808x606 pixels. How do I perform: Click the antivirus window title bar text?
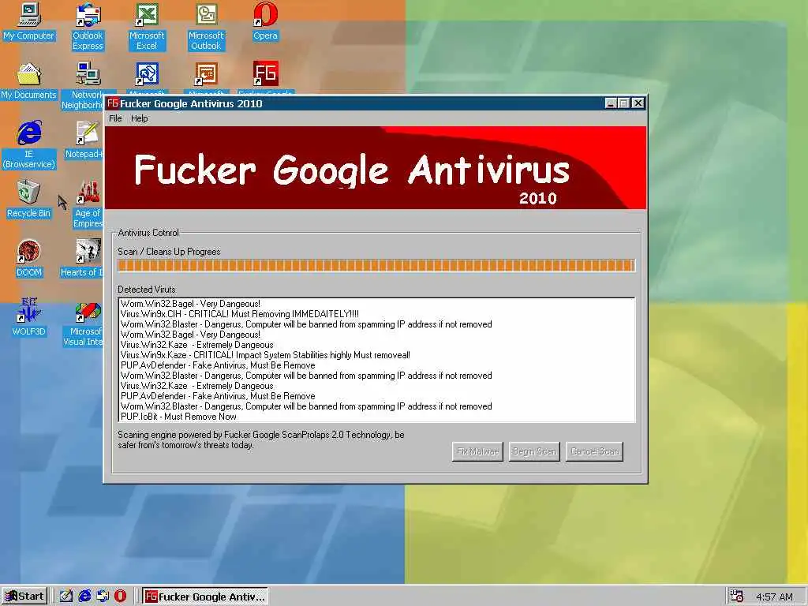click(x=191, y=103)
